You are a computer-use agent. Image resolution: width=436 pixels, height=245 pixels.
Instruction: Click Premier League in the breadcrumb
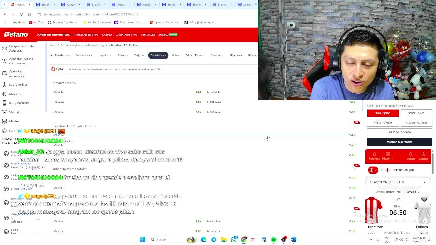(98, 45)
